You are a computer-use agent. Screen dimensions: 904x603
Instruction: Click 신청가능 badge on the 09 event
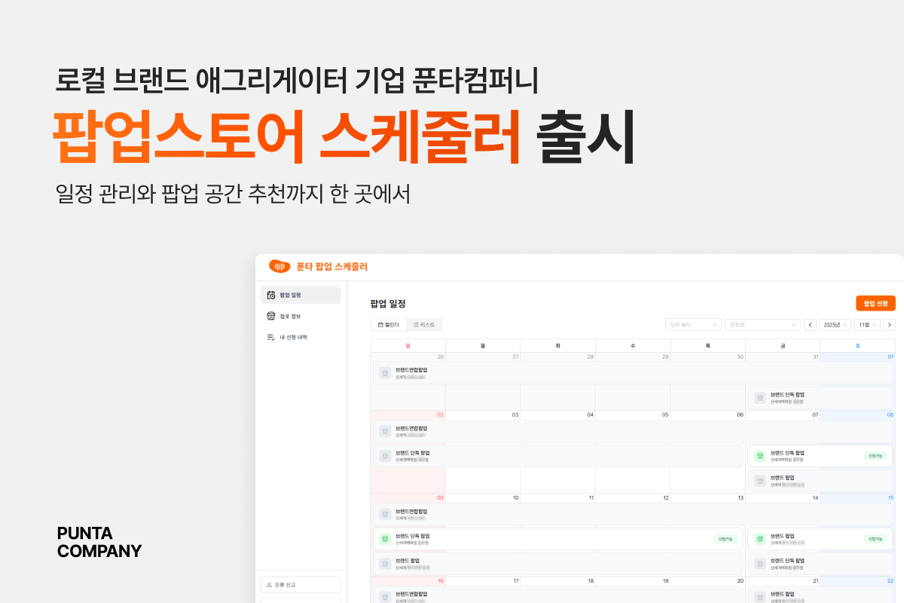(725, 539)
